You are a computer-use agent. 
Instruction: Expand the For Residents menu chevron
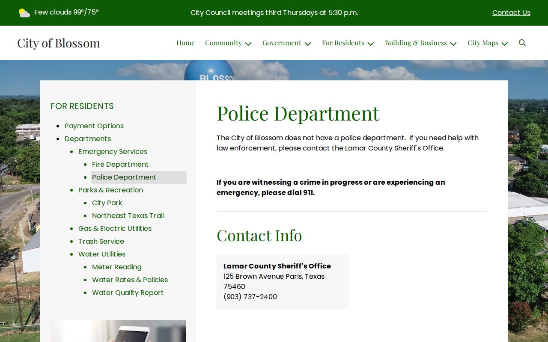coord(371,44)
